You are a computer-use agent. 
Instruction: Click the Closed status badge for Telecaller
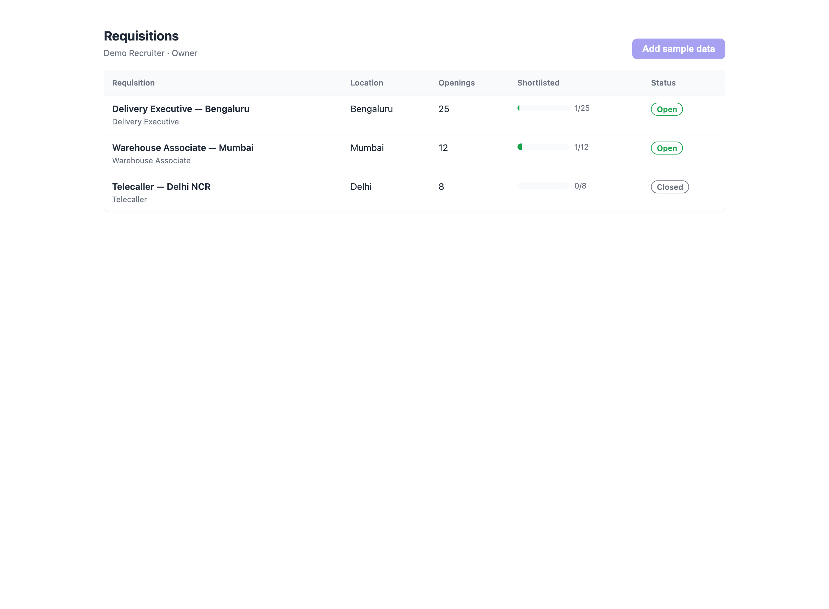669,187
